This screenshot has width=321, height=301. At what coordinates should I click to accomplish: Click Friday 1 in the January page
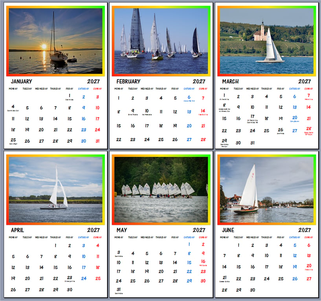coord(70,95)
